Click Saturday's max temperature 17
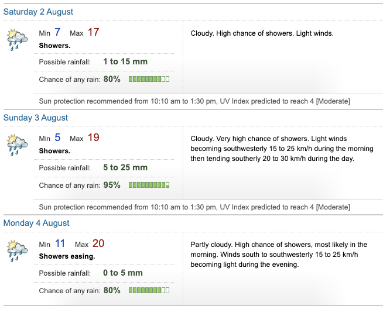Viewport: 383px width, 309px height. (x=94, y=32)
